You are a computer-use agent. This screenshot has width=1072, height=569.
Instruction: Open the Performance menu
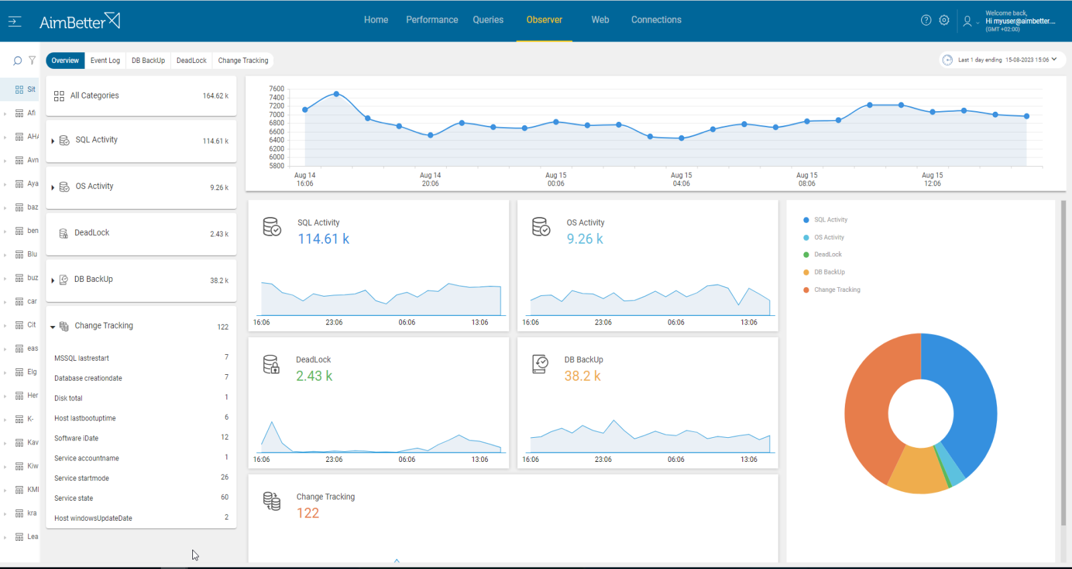click(431, 20)
